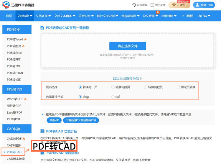221x164 pixels.
Task: Select 转换偶数页 radio button
Action: [x=146, y=87]
